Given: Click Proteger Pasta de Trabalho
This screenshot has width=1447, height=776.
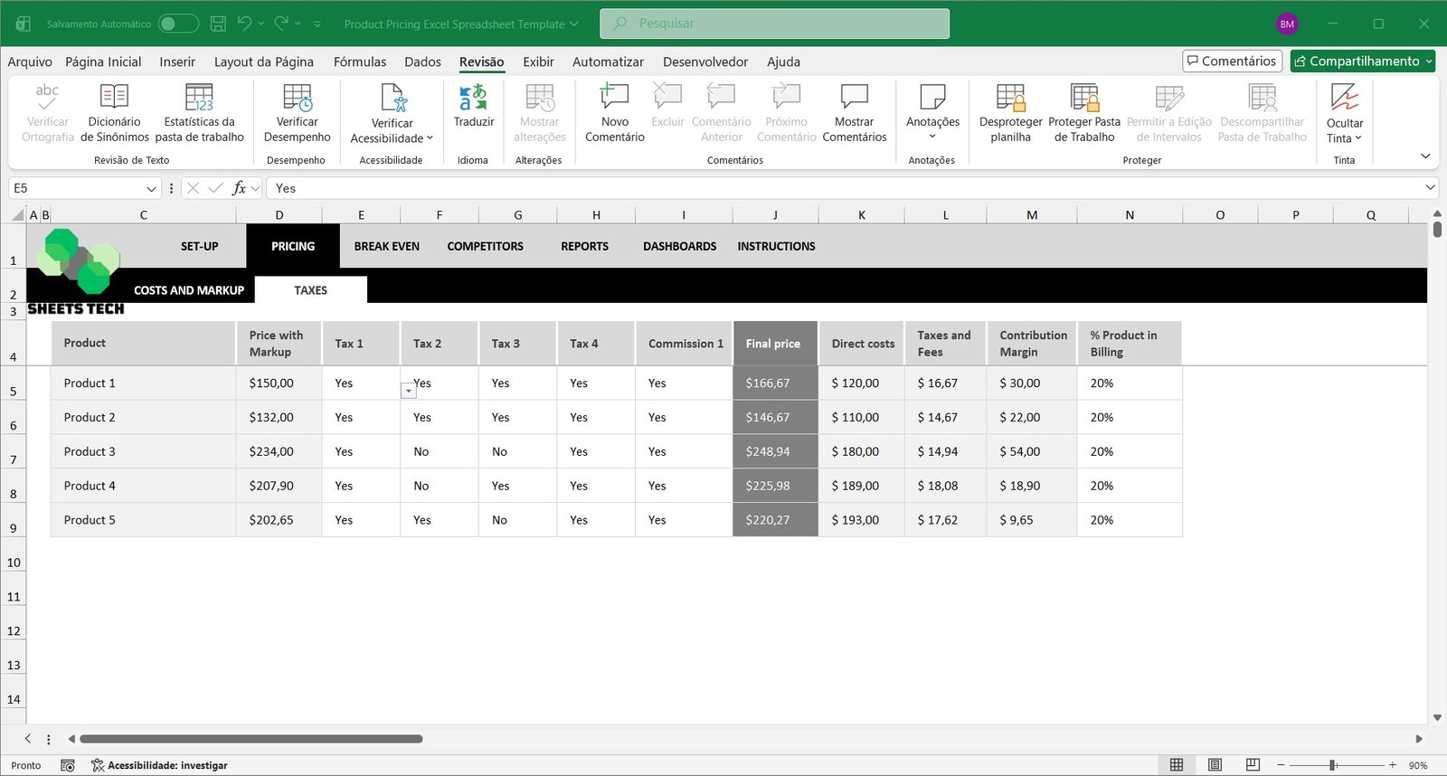Looking at the screenshot, I should (1083, 112).
